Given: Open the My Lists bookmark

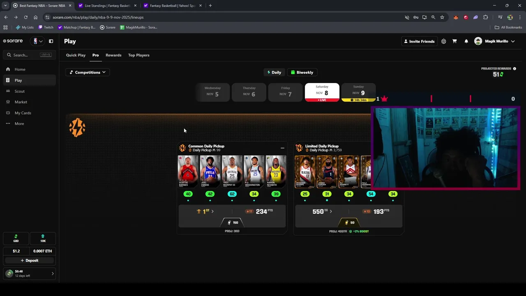Looking at the screenshot, I should click(25, 28).
